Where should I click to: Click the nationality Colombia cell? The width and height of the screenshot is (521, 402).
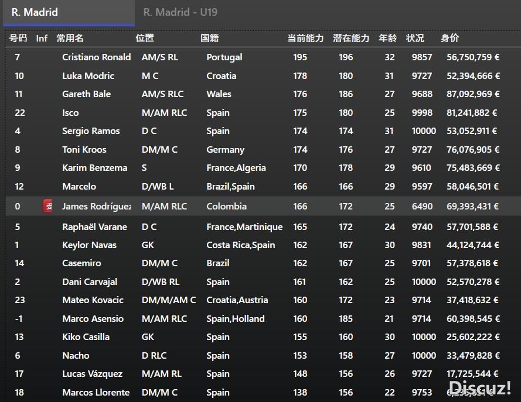tap(227, 207)
